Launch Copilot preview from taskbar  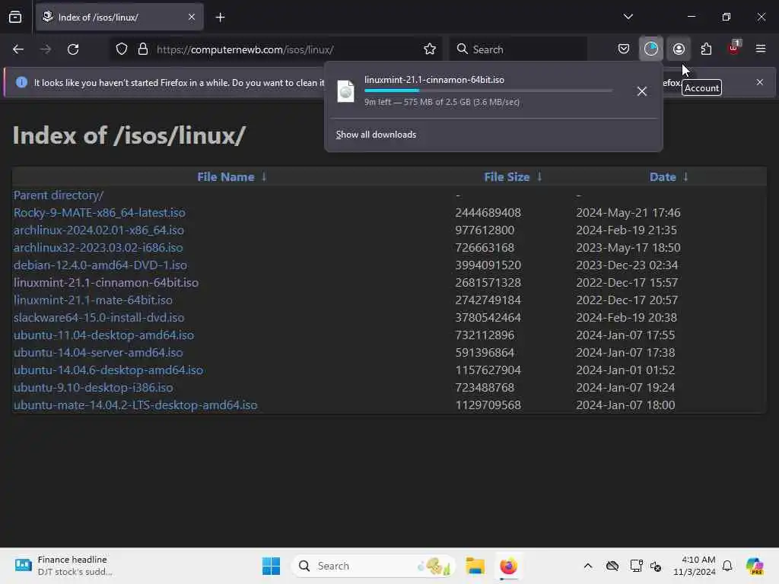(x=755, y=566)
